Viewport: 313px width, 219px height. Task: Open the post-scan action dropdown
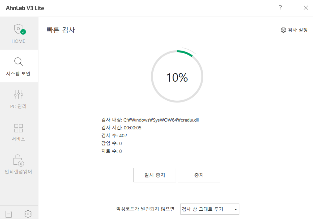pos(209,209)
